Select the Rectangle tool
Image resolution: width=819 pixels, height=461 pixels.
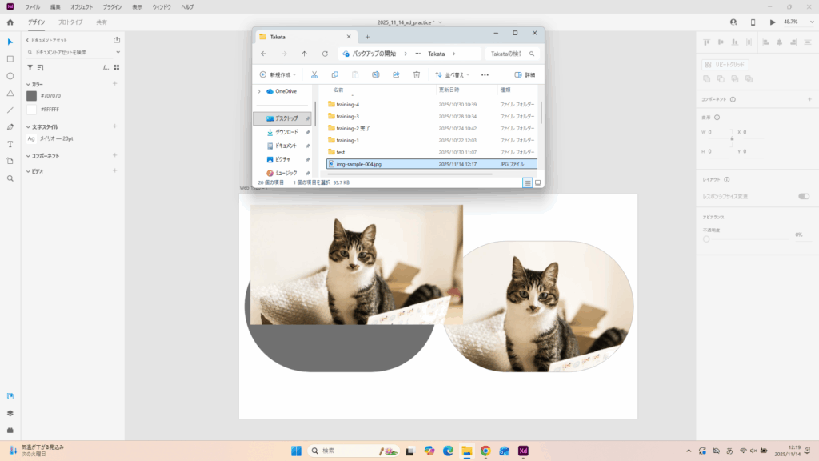coord(10,58)
